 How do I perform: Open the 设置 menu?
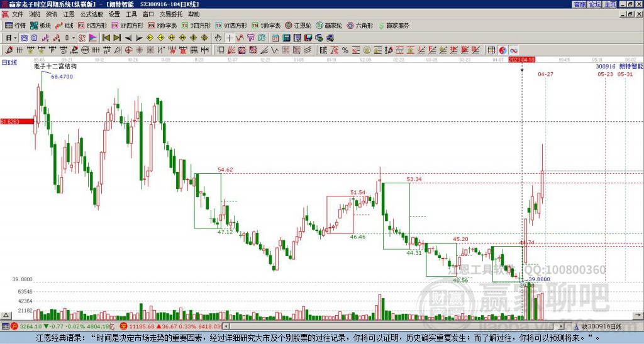[114, 14]
